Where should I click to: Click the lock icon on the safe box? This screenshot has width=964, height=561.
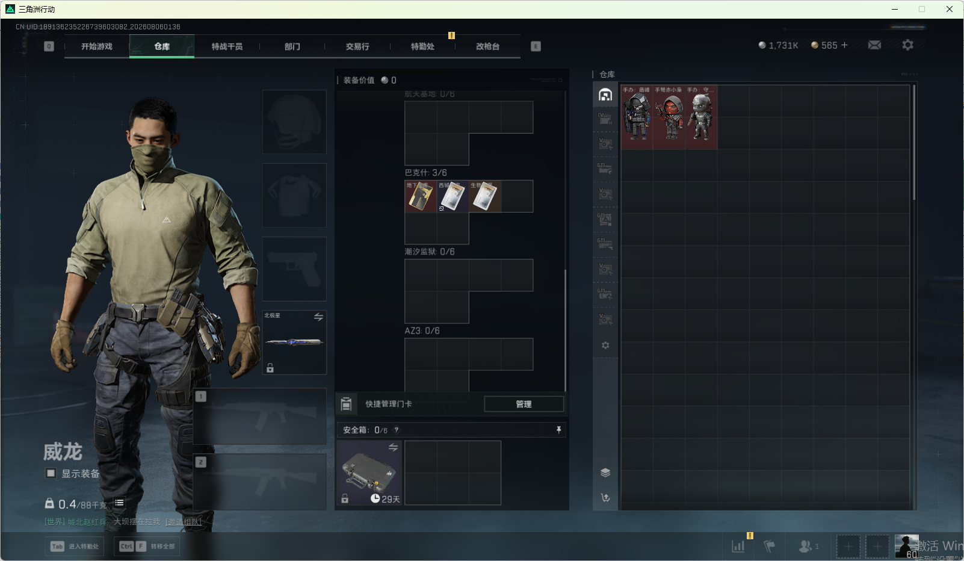click(x=345, y=498)
